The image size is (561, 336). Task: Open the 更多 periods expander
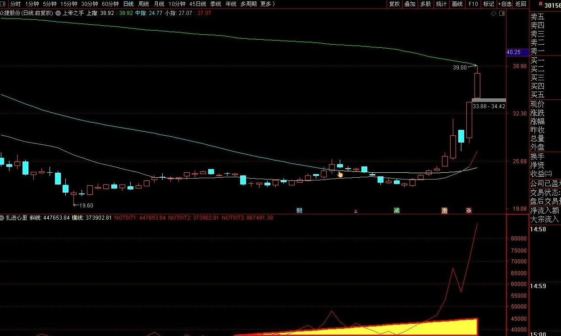pos(268,4)
